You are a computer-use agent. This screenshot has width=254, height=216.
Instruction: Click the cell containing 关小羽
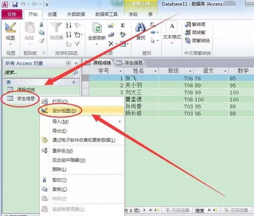coord(141,85)
